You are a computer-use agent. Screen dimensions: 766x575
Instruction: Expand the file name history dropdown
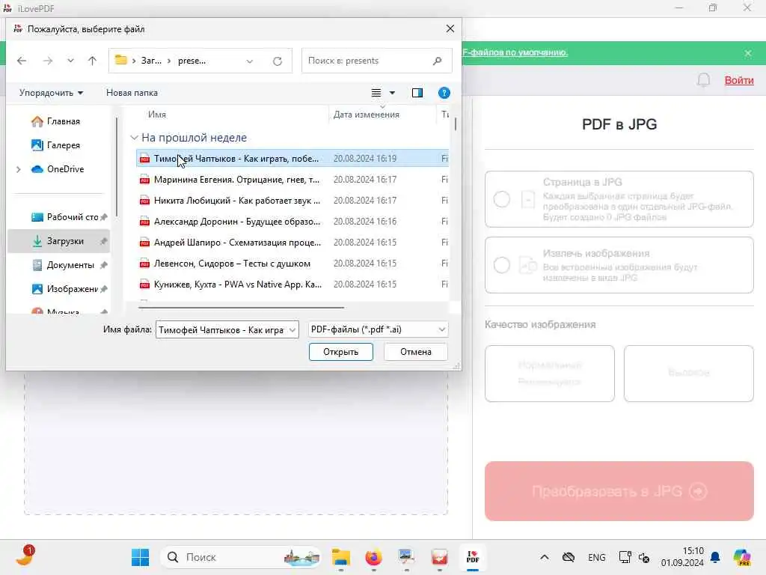(x=292, y=330)
